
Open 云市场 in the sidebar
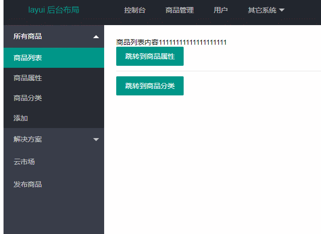pyautogui.click(x=54, y=162)
